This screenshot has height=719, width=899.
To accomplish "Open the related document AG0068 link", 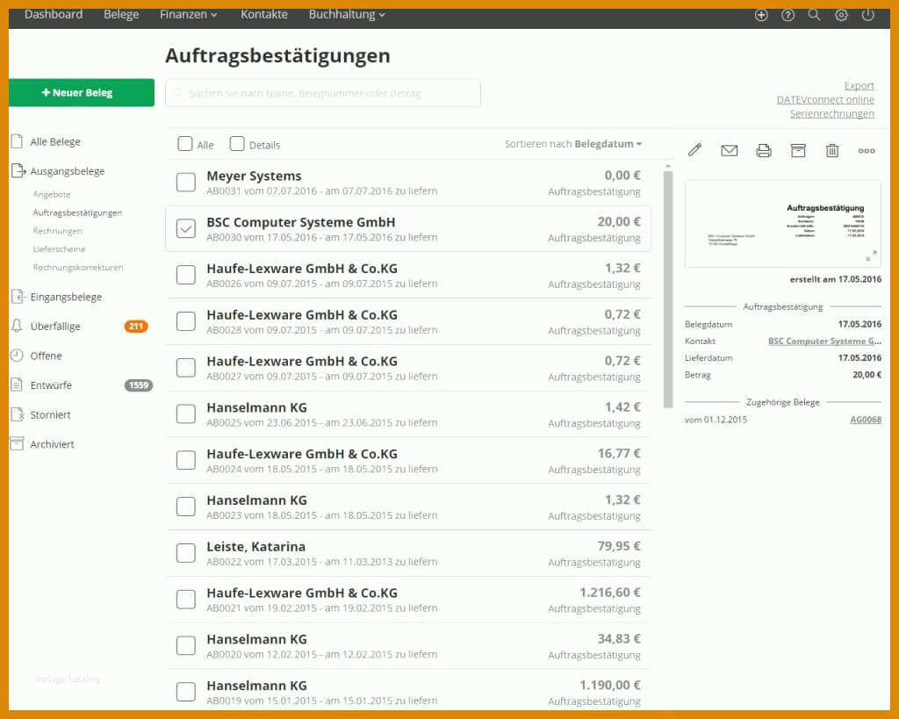I will [865, 420].
